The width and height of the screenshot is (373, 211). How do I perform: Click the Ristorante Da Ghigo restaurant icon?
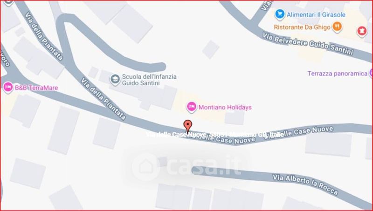pyautogui.click(x=337, y=27)
